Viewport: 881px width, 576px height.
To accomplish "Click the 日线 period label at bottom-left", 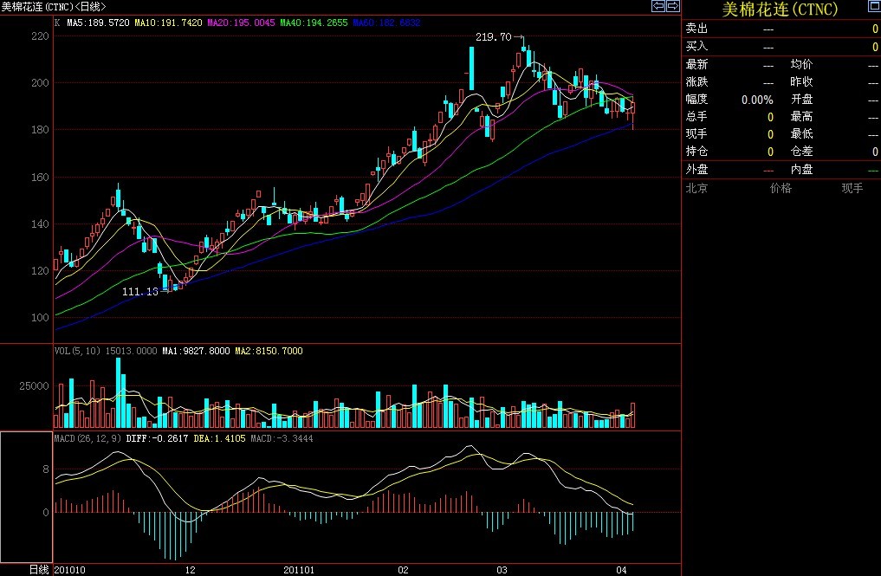I will pos(39,569).
